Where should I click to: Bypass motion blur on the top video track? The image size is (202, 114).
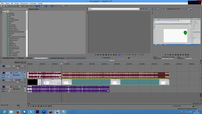pyautogui.click(x=11, y=66)
